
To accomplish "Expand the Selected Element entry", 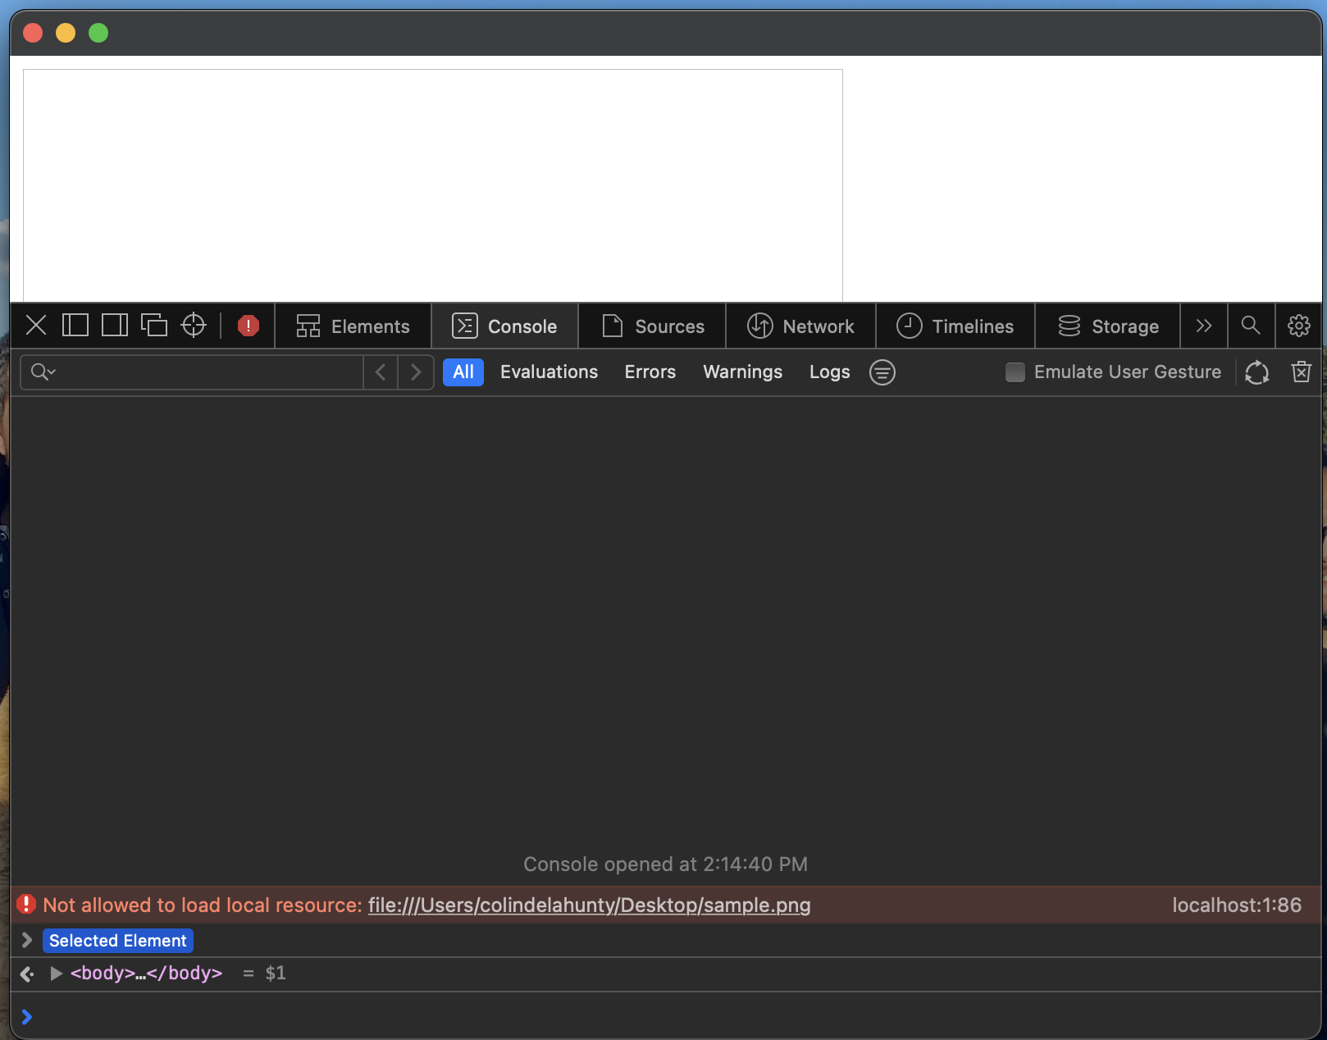I will click(26, 940).
